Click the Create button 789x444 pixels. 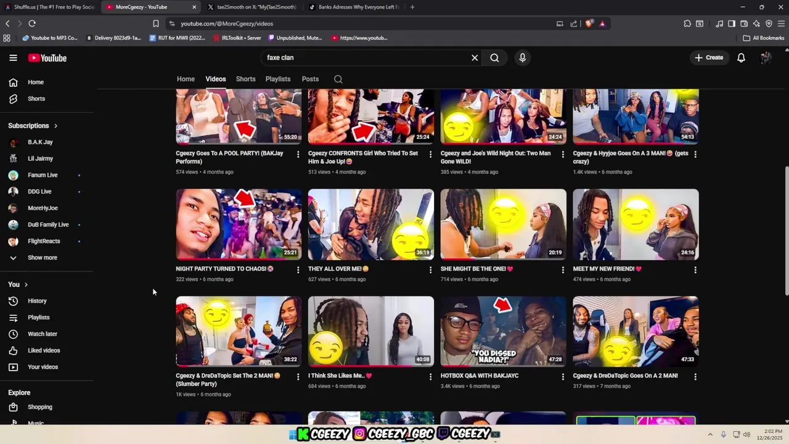[x=709, y=58]
